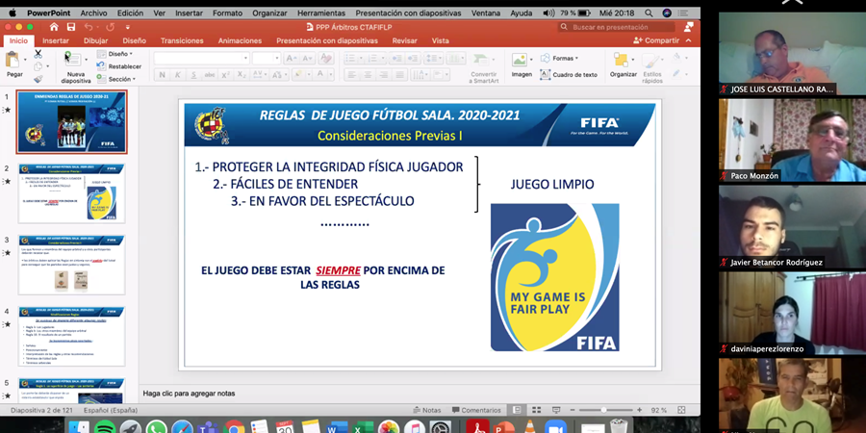Click the Pegar paste clipboard icon
Image resolution: width=866 pixels, height=433 pixels.
13,59
